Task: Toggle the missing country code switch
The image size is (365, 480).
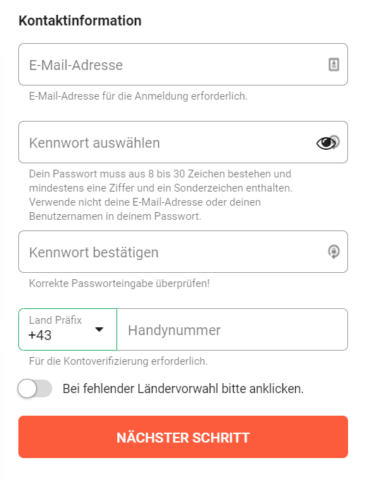Action: pyautogui.click(x=35, y=389)
